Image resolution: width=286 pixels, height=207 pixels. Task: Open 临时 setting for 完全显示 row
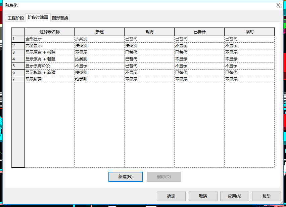pyautogui.click(x=249, y=46)
